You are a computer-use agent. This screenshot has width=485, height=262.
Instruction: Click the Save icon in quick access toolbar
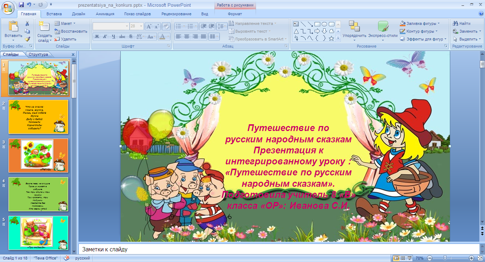click(21, 5)
